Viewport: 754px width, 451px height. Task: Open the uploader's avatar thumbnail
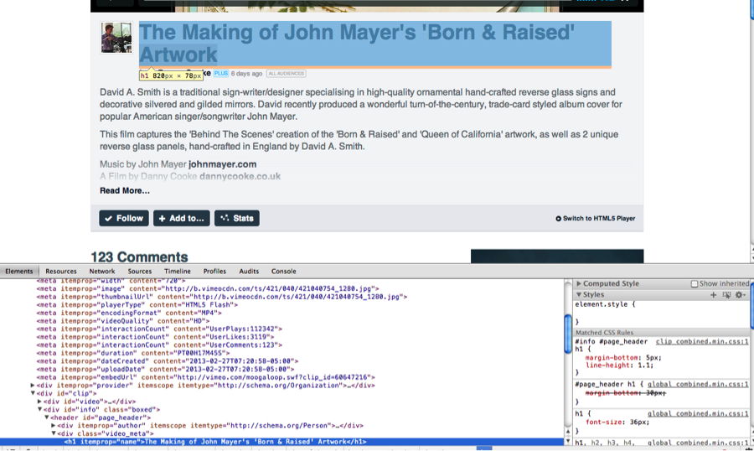click(116, 38)
